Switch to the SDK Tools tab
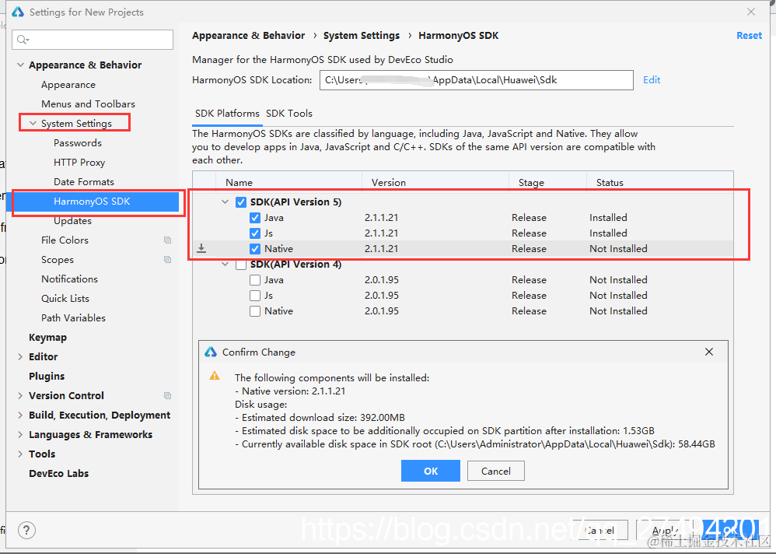 click(x=289, y=114)
